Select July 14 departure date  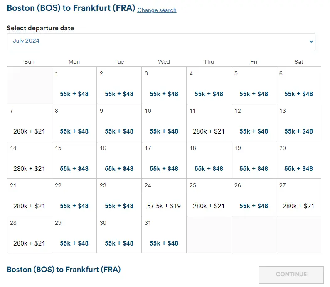coord(29,160)
